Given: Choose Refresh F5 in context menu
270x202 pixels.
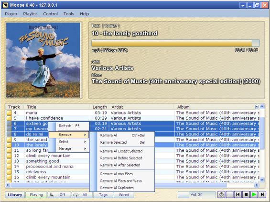Looking at the screenshot, I should (x=69, y=126).
